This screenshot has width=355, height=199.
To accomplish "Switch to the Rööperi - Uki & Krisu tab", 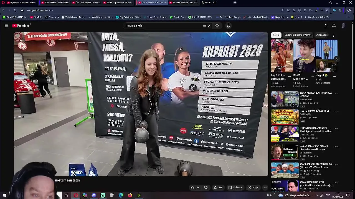I will [184, 2].
